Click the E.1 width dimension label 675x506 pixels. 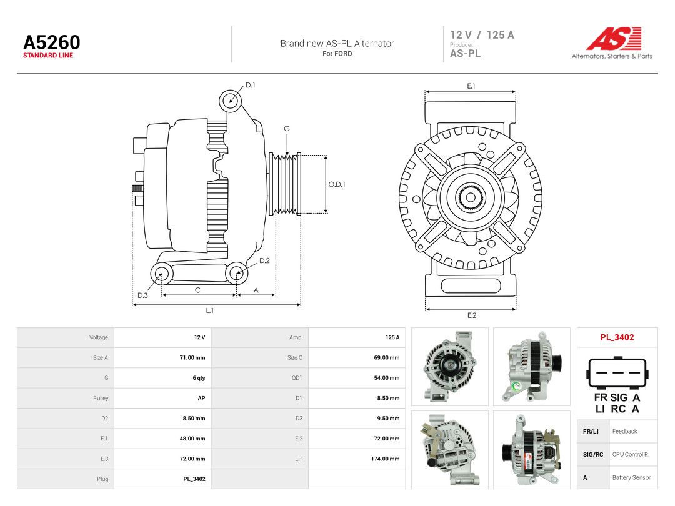pyautogui.click(x=471, y=86)
